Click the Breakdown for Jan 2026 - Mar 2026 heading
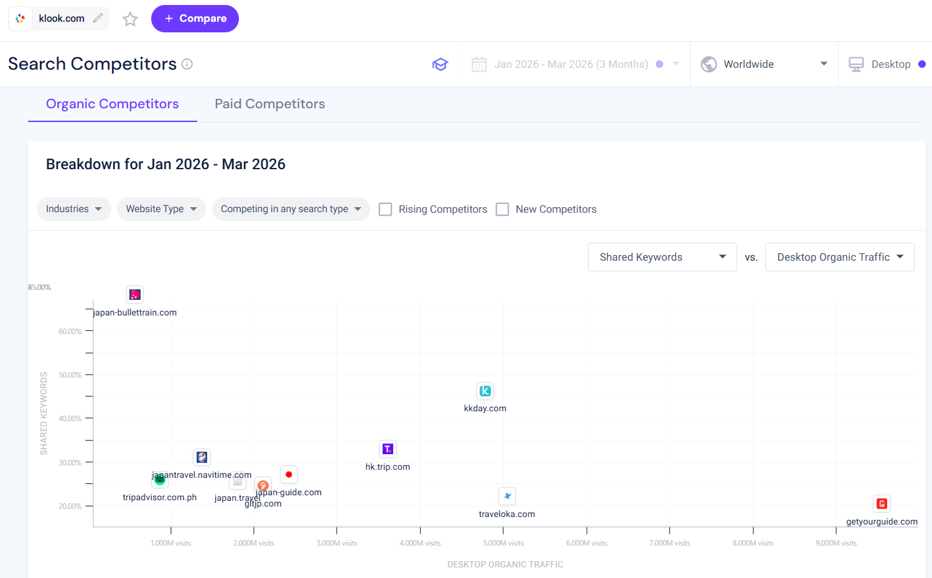932x578 pixels. pos(165,164)
